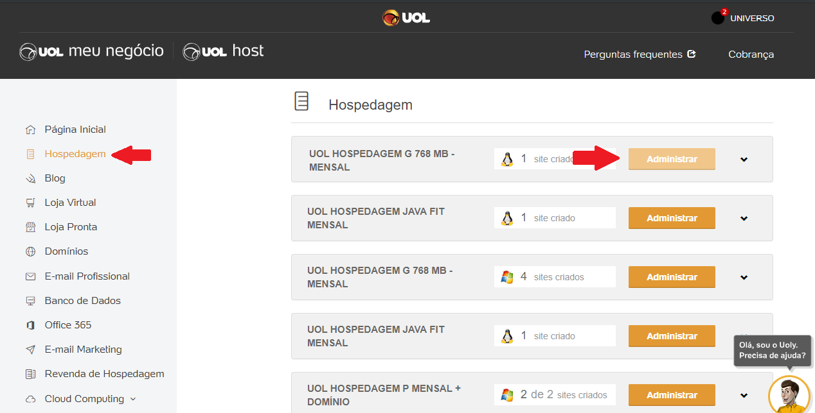Click the Windows icon on UOL HOSPEDAGEM P row
This screenshot has height=413, width=815.
[507, 394]
